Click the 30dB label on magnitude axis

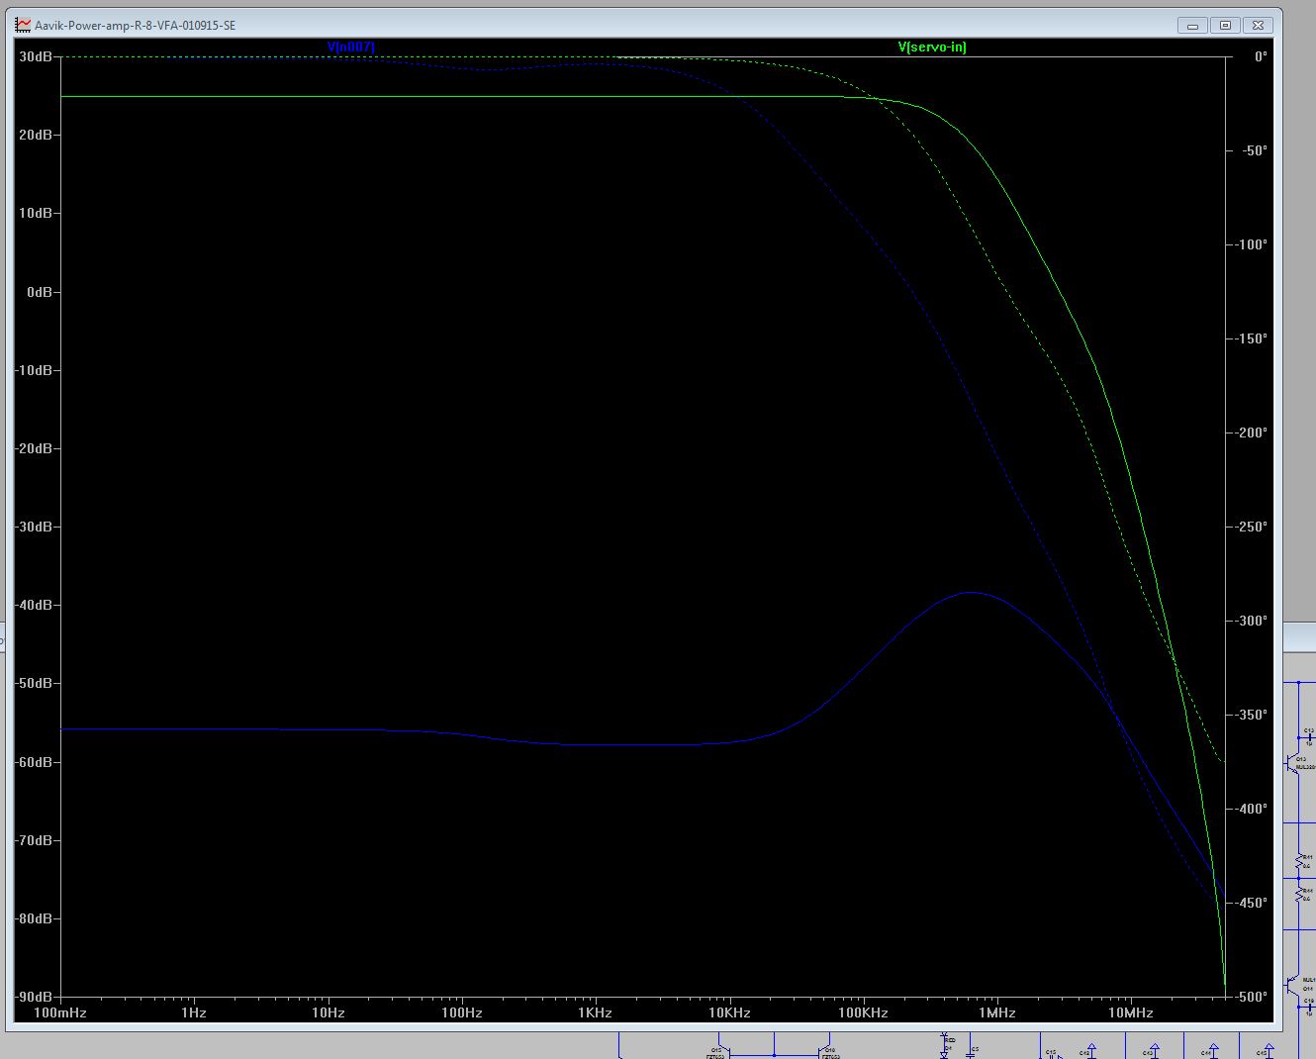point(36,56)
